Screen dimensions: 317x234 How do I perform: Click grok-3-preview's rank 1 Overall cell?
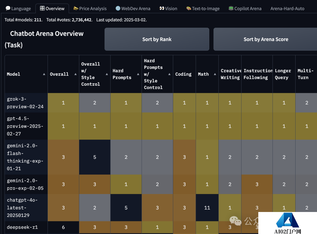[63, 103]
